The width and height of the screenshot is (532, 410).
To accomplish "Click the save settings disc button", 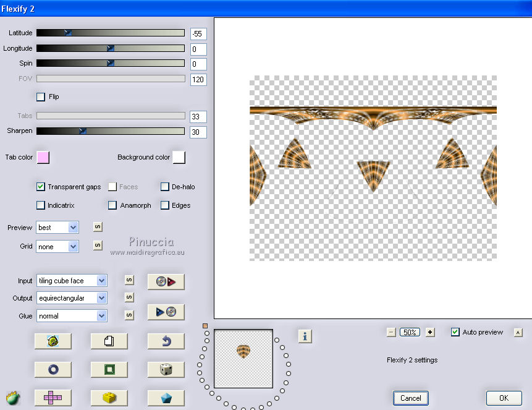I will 166,312.
